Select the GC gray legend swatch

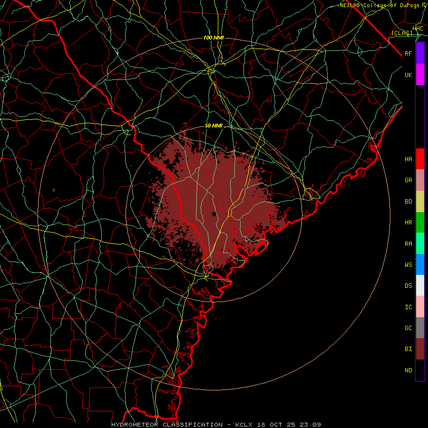point(420,328)
